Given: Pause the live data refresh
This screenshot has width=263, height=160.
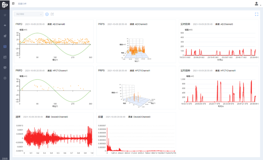Looking at the screenshot, I should point(47,14).
